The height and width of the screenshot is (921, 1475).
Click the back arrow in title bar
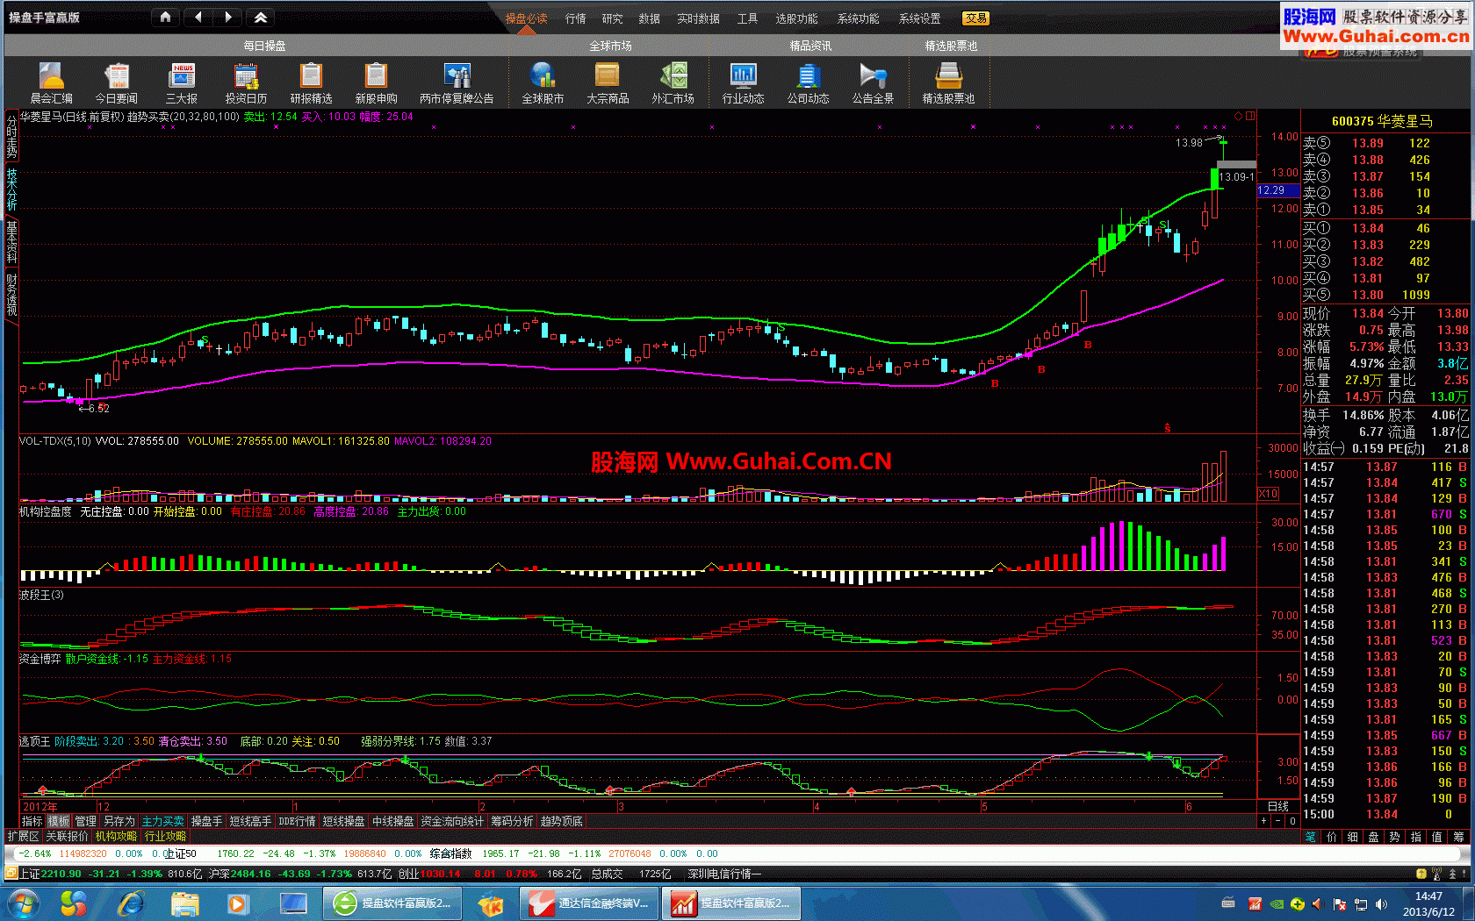coord(198,17)
